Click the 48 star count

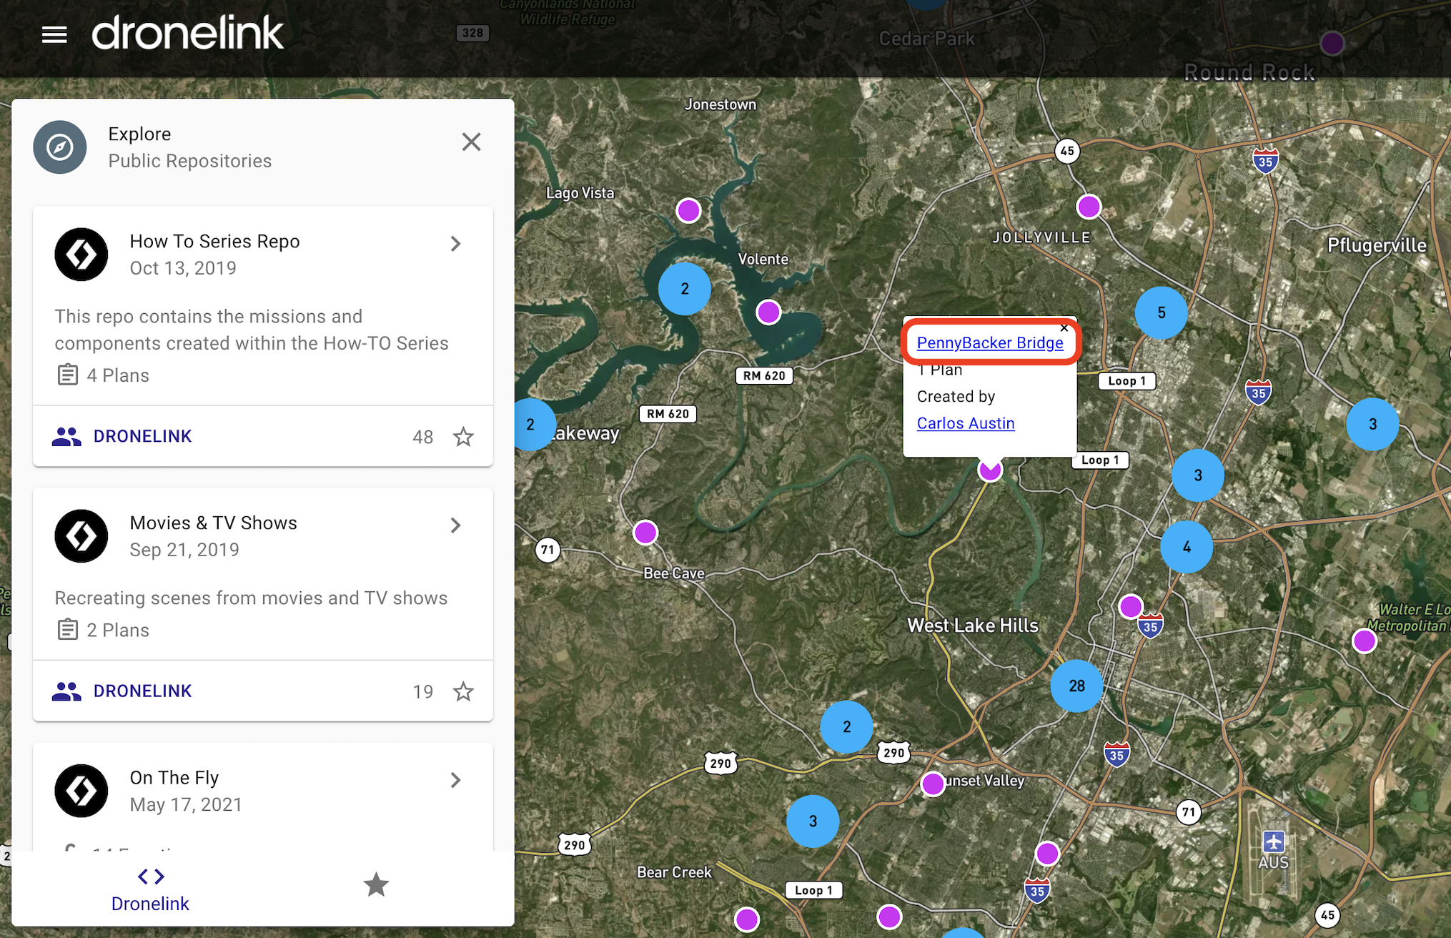[423, 437]
